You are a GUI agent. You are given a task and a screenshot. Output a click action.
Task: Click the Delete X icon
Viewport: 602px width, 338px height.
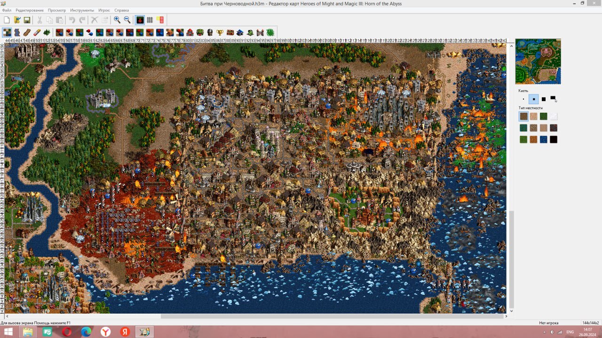pos(95,20)
